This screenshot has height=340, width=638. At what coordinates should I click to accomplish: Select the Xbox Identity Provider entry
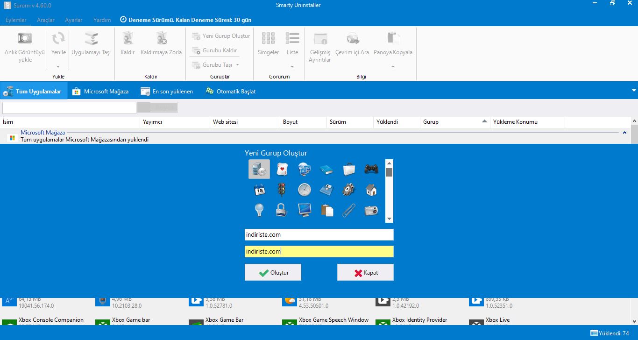click(x=420, y=321)
